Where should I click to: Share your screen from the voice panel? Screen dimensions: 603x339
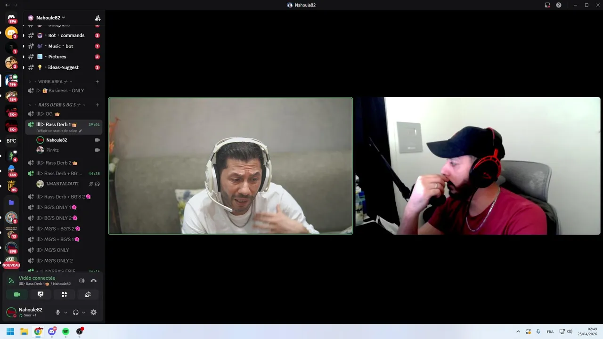tap(41, 294)
